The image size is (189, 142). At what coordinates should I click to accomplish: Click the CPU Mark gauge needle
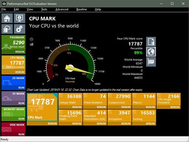coord(79,69)
